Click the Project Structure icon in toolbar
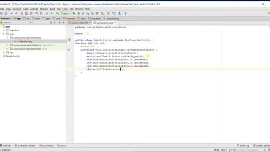 pyautogui.click(x=114, y=13)
